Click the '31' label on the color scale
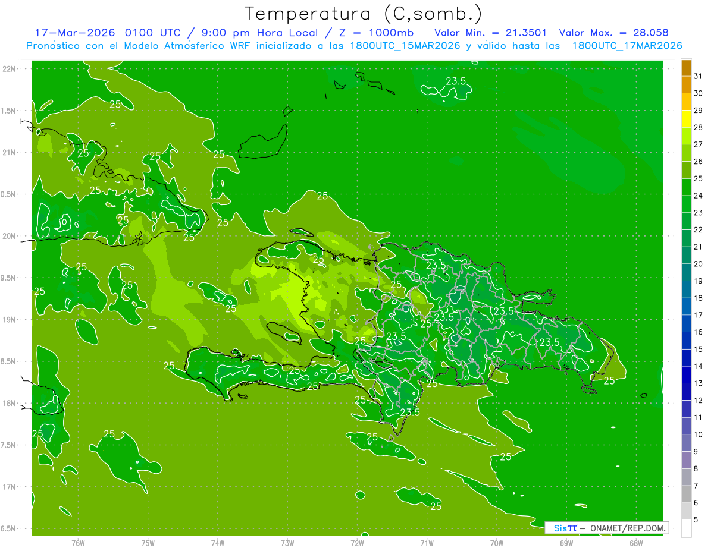This screenshot has width=714, height=551. (698, 76)
